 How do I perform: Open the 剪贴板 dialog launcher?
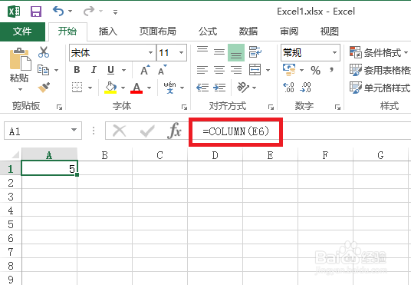coord(60,107)
